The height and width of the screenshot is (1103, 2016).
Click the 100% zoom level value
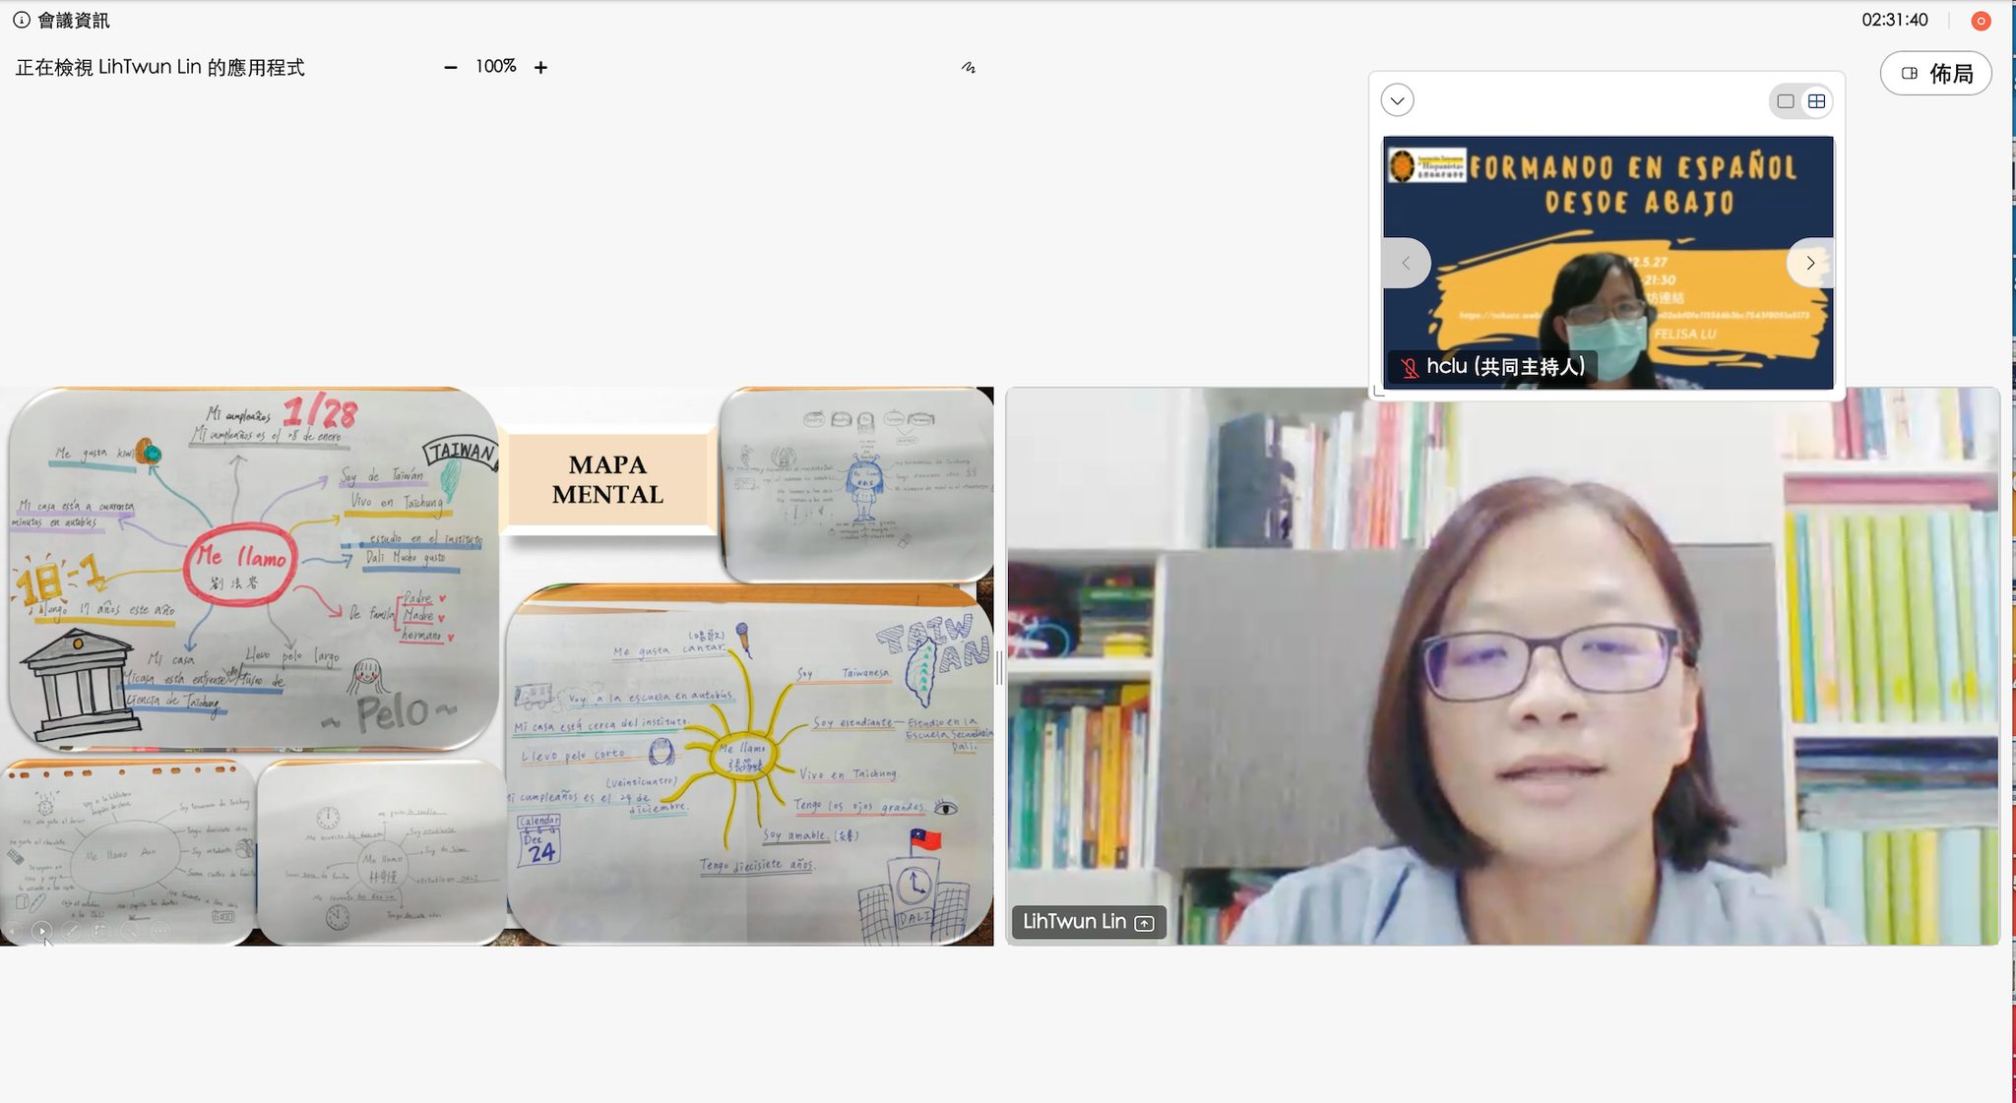(496, 67)
